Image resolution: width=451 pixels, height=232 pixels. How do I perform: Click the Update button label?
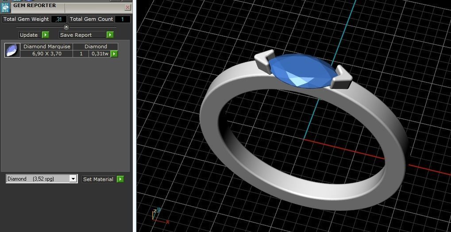pos(31,35)
